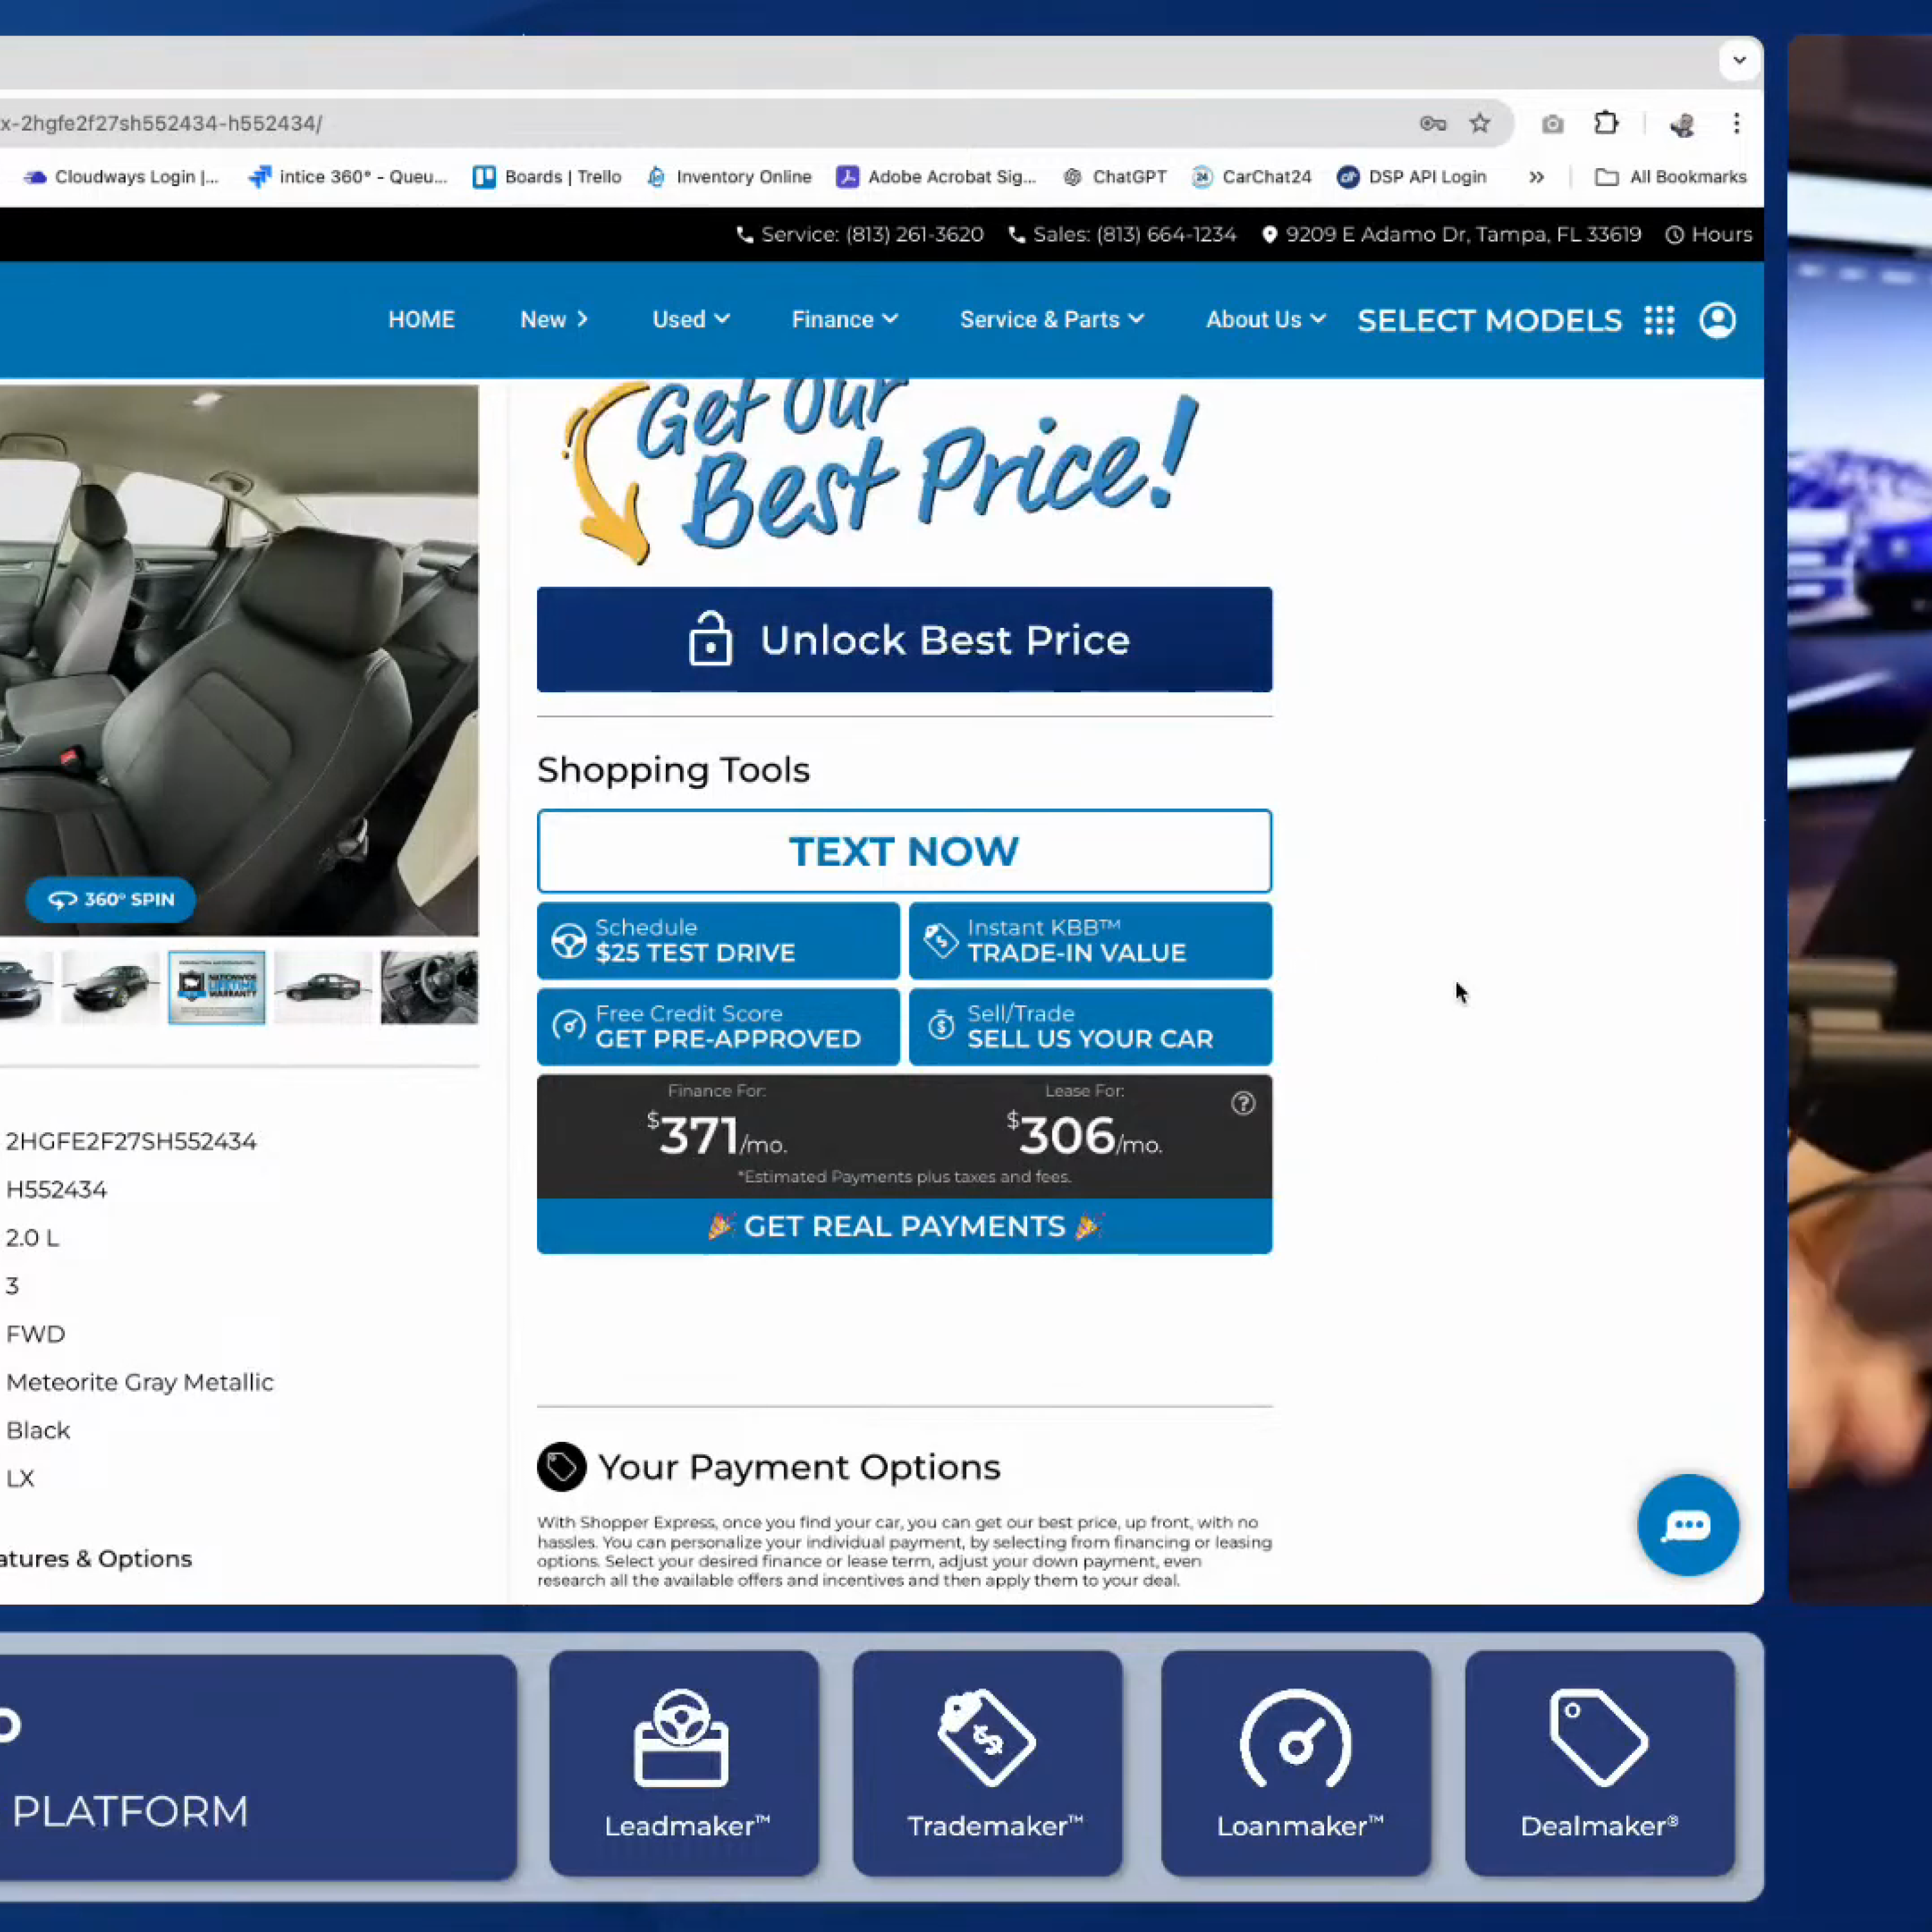This screenshot has width=1932, height=1932.
Task: Expand the Used dropdown menu
Action: [691, 319]
